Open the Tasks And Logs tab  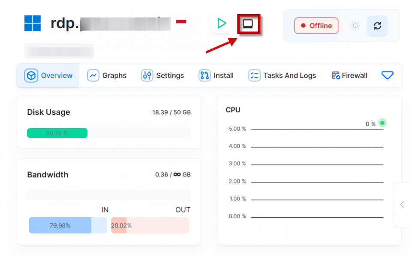click(x=289, y=75)
